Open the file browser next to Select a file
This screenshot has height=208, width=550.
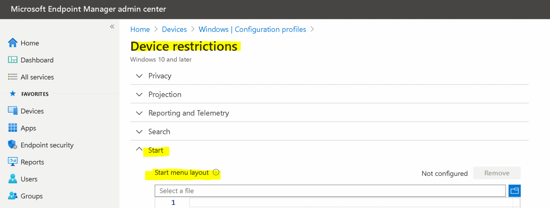coord(515,190)
